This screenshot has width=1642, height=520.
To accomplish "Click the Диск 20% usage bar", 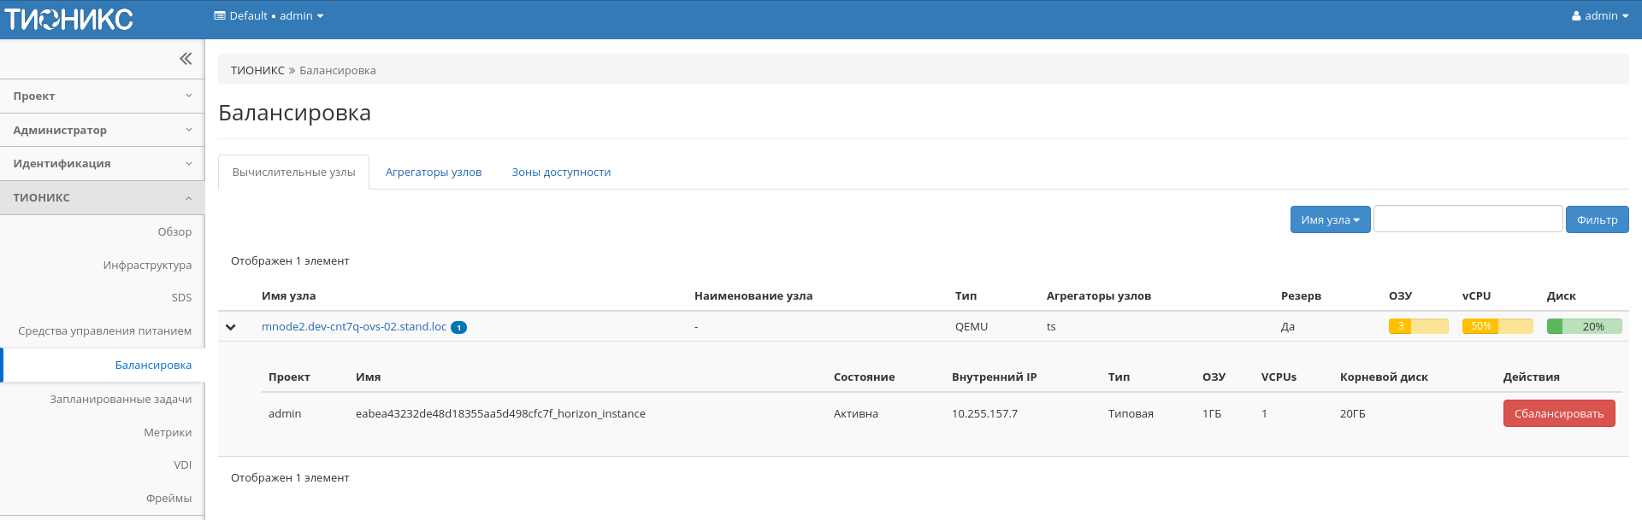I will click(1584, 326).
